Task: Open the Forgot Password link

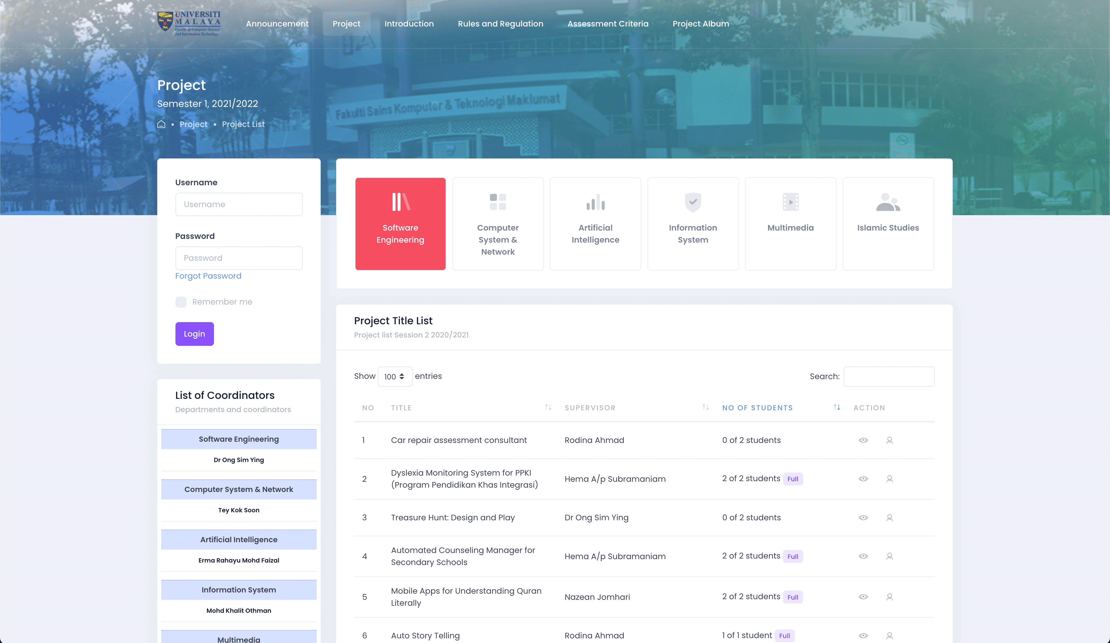Action: click(208, 276)
